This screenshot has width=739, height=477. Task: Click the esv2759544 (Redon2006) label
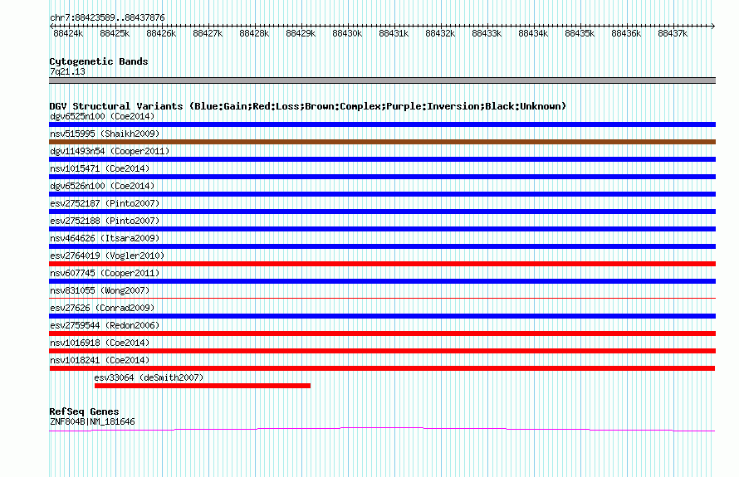(x=105, y=325)
